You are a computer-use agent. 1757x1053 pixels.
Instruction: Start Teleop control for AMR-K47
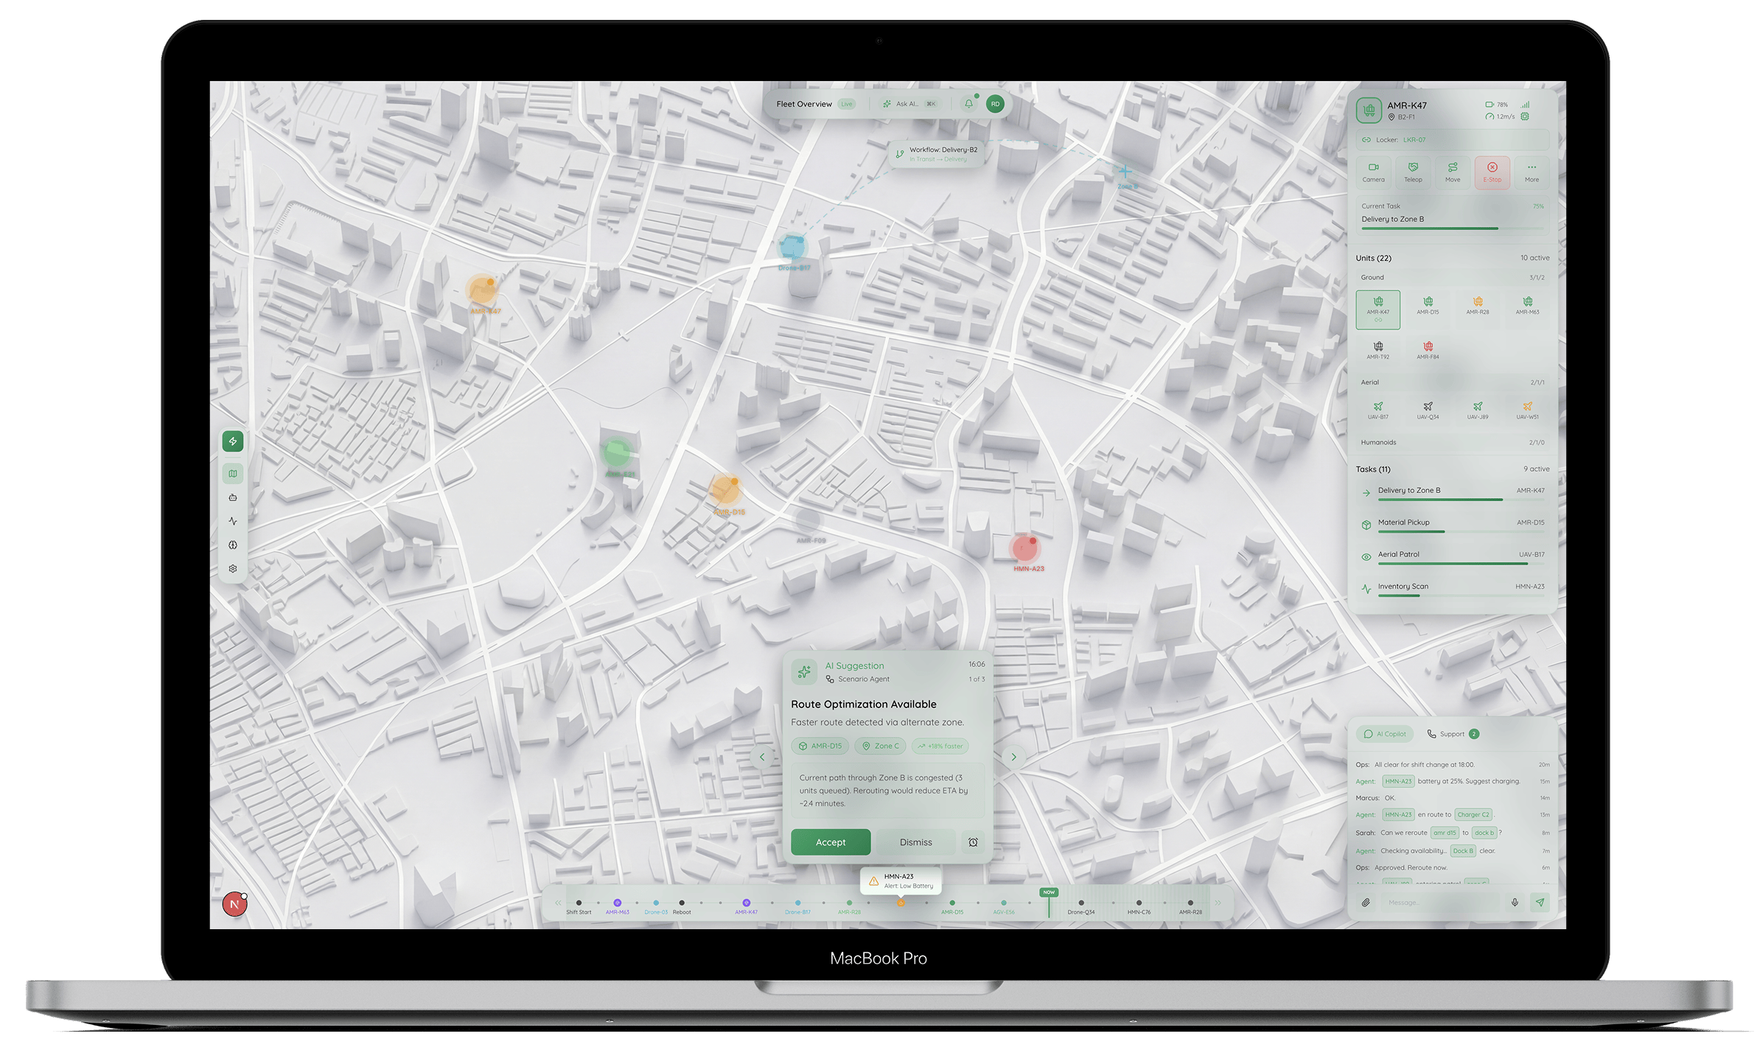[x=1413, y=172]
